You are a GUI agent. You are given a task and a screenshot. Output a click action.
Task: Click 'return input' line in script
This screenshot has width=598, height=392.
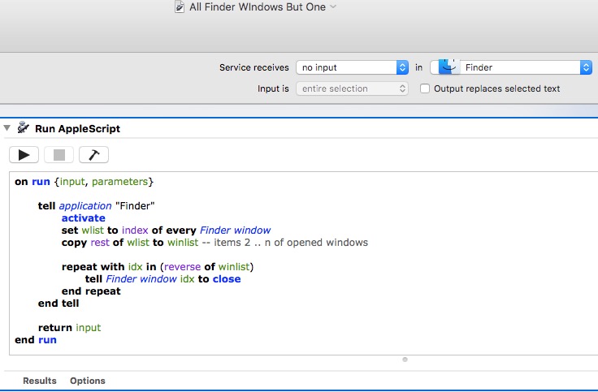pyautogui.click(x=69, y=328)
